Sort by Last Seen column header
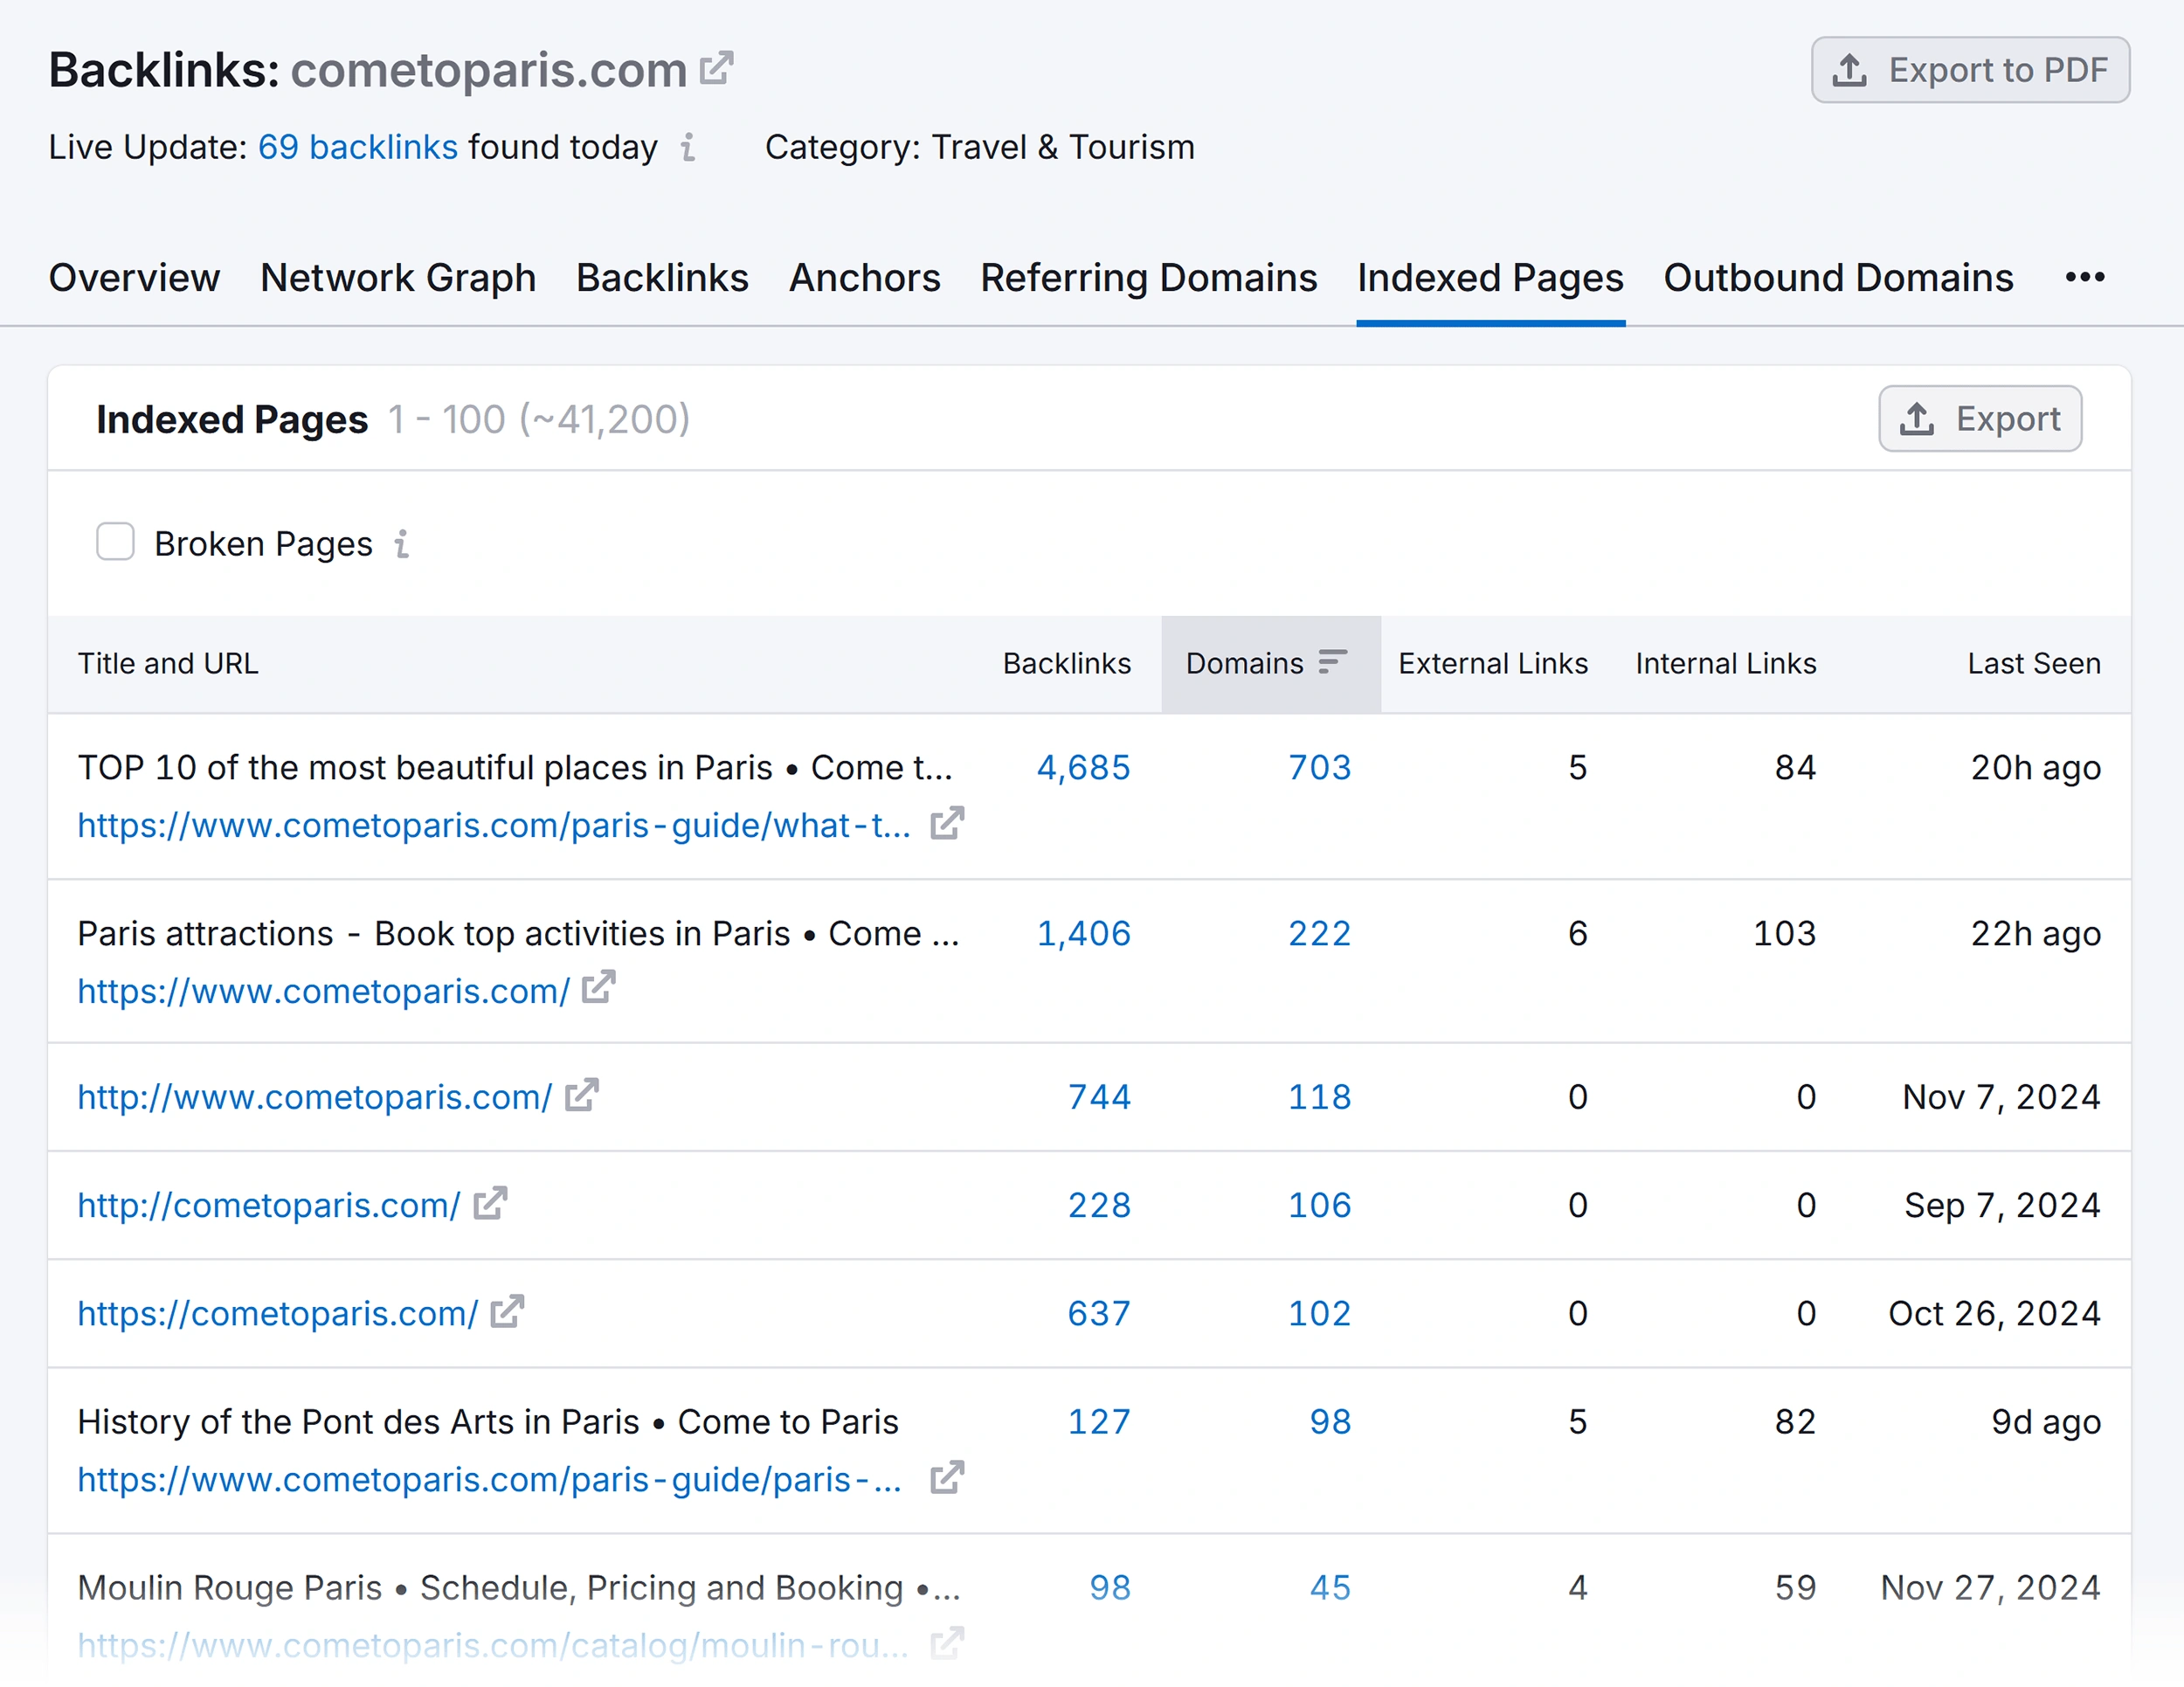 click(x=2034, y=663)
